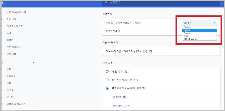The width and height of the screenshot is (225, 111).
Task: Open '나와 Google의 관계' settings section
Action: point(16,12)
